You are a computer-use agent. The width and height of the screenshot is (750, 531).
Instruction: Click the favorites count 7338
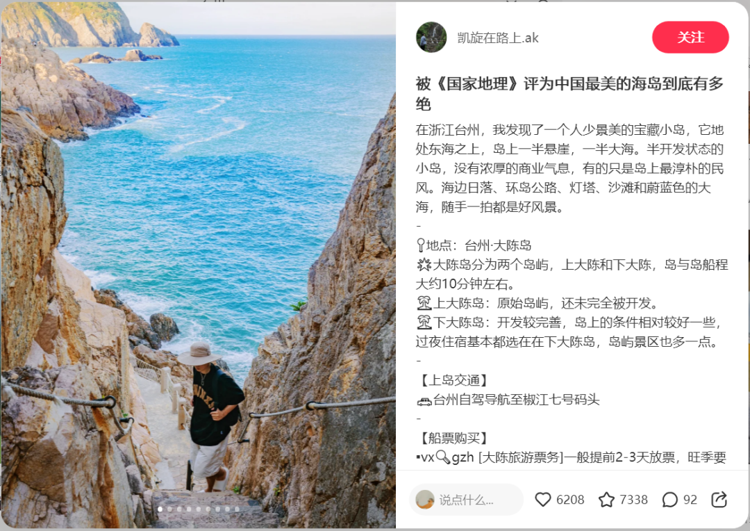(634, 500)
